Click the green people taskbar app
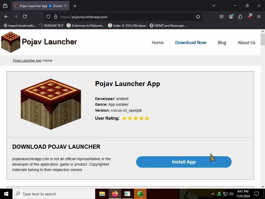 coord(140,194)
